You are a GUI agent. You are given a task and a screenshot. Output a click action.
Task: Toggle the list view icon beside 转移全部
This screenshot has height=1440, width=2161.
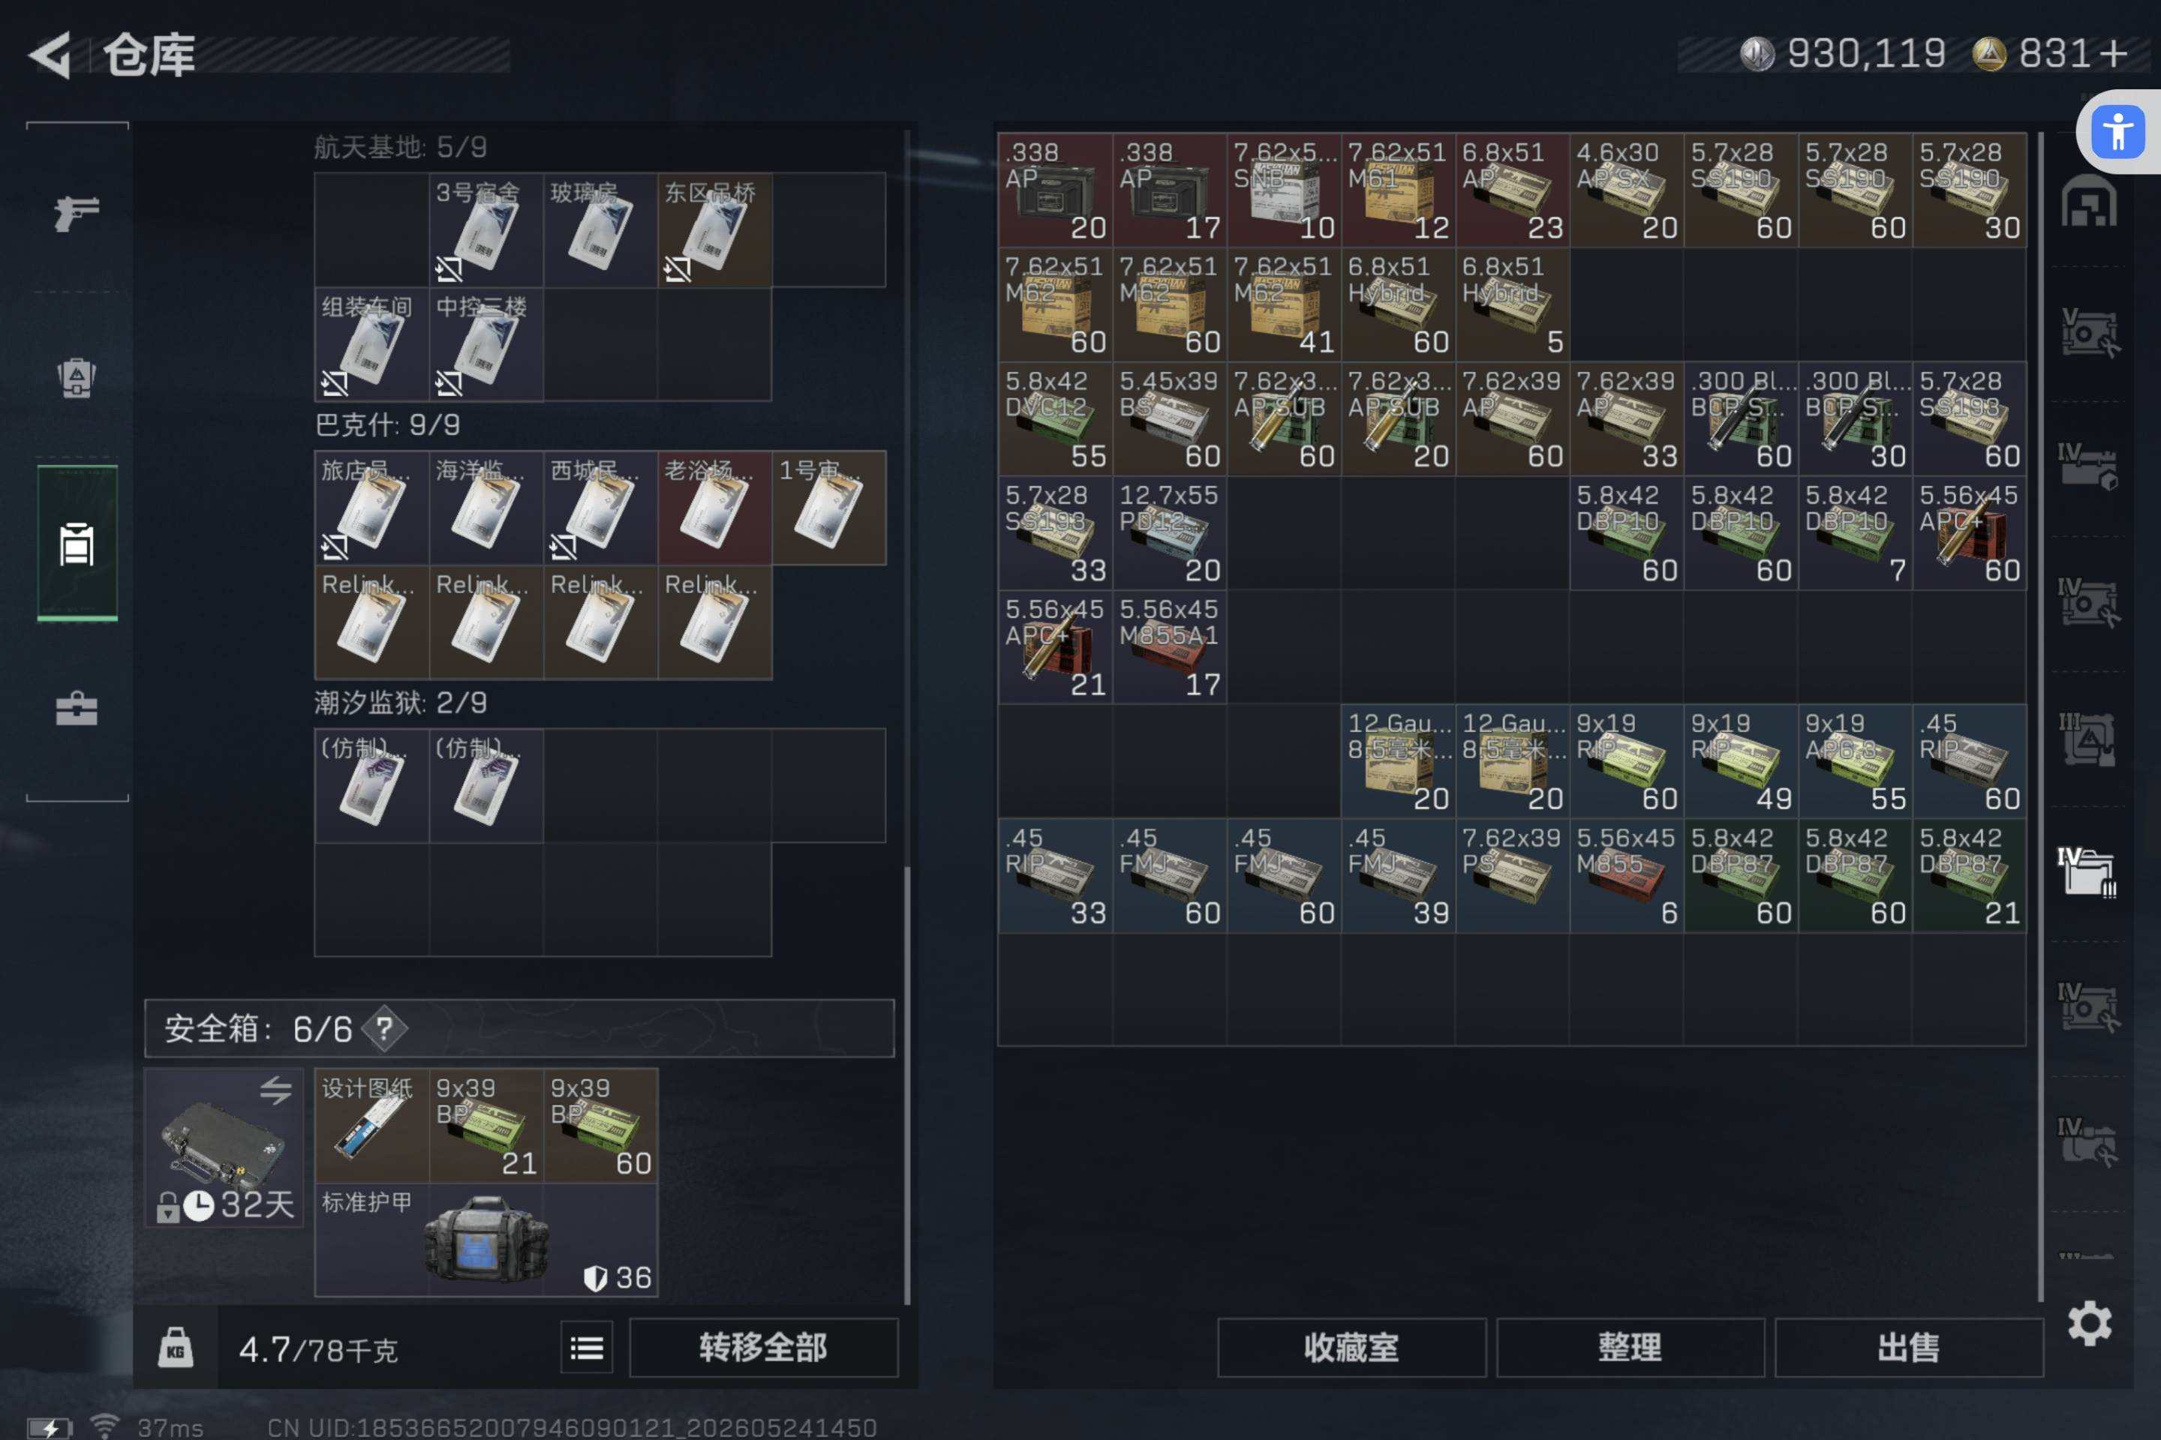(x=586, y=1347)
